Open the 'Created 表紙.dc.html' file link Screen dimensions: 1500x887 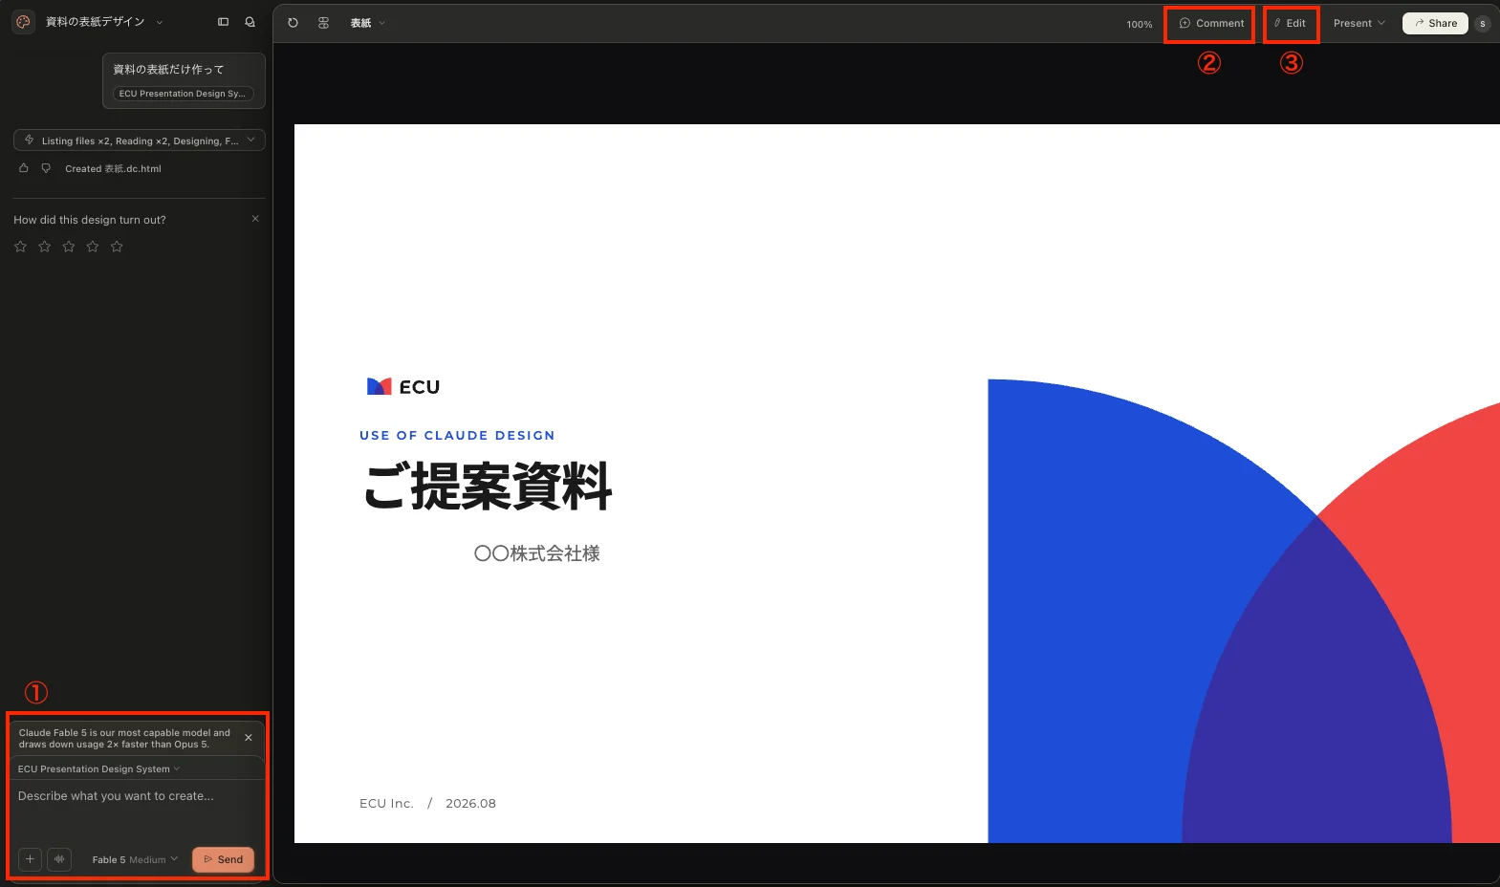point(113,168)
